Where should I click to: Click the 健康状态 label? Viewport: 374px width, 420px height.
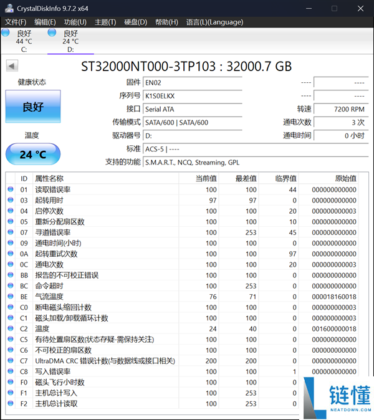pyautogui.click(x=32, y=82)
